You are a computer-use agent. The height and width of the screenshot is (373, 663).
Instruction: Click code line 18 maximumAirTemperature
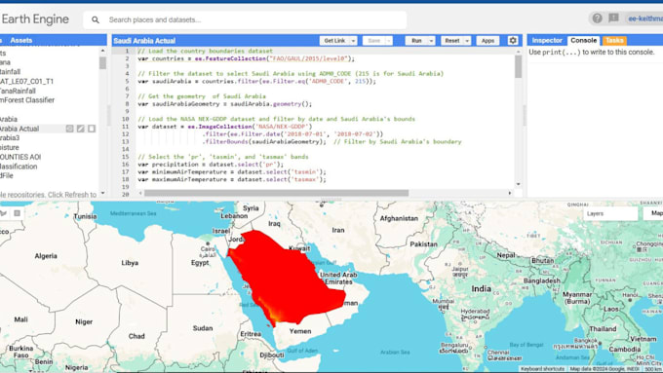[x=232, y=179]
